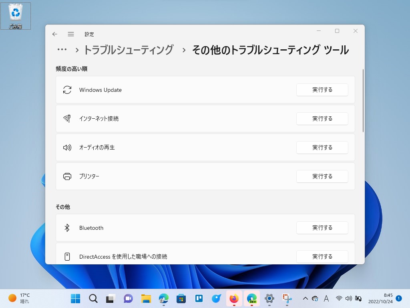Select the インターネット接続 Wi-Fi icon
Screen dimensions: 410x308
point(67,118)
